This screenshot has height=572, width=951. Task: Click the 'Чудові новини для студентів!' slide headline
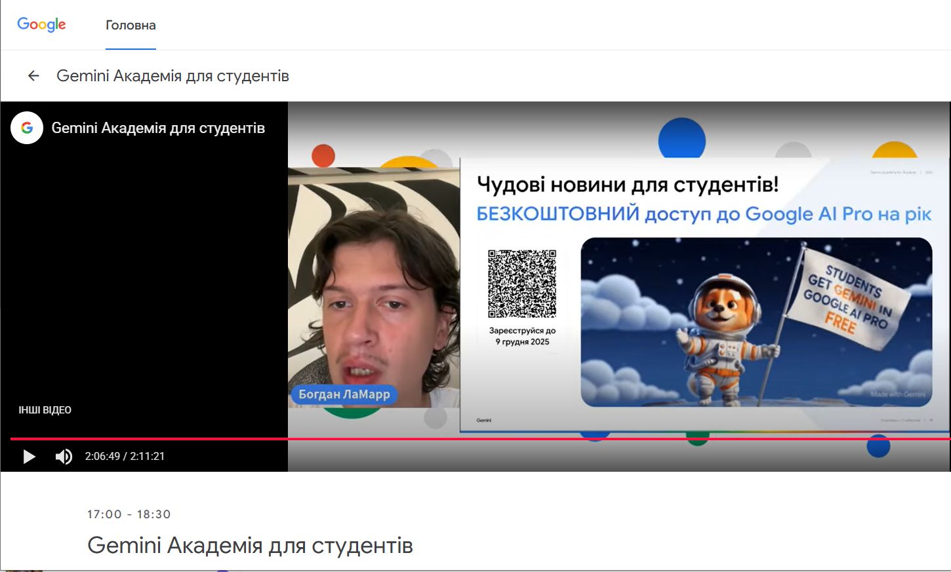tap(628, 184)
